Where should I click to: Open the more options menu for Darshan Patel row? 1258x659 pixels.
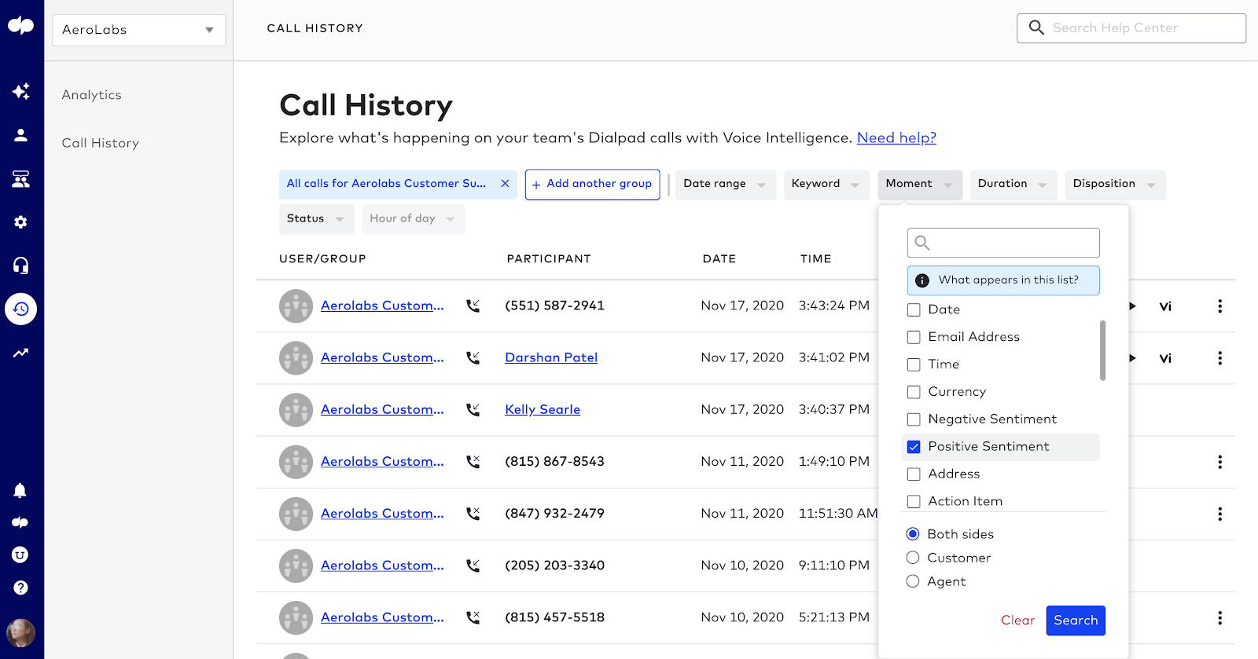[x=1220, y=358]
